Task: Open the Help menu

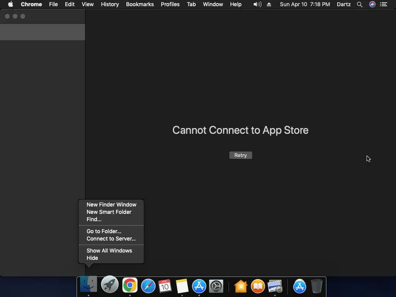Action: click(236, 4)
